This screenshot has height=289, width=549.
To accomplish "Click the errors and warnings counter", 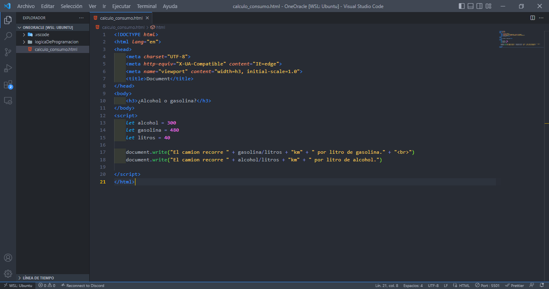I will 47,285.
